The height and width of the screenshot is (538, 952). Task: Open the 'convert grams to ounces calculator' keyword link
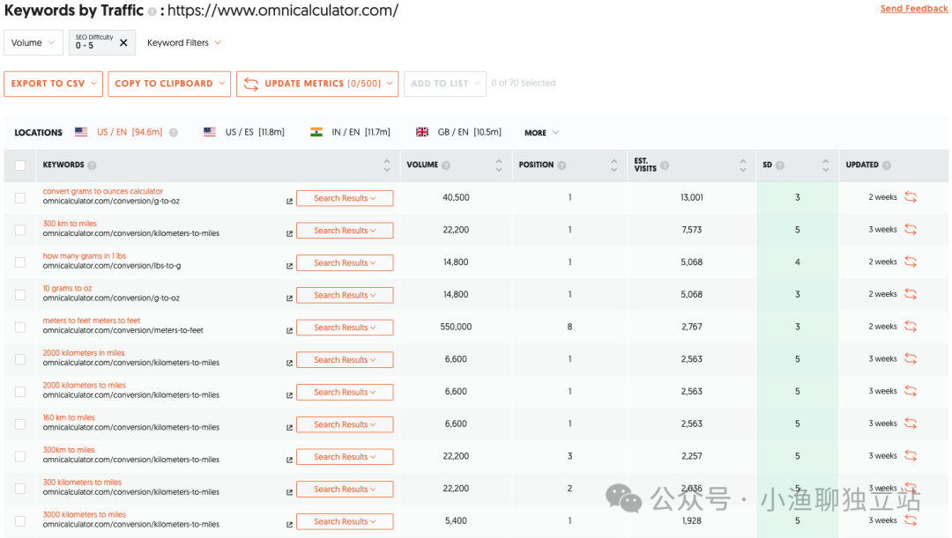tap(102, 191)
